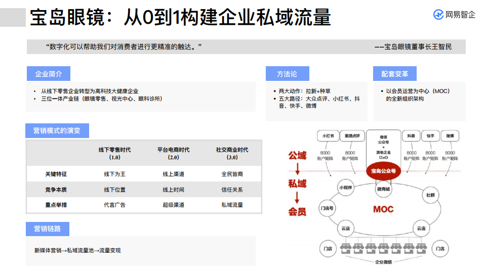The image size is (486, 273).
Task: Click the 营销链路 section label
Action: pyautogui.click(x=47, y=229)
